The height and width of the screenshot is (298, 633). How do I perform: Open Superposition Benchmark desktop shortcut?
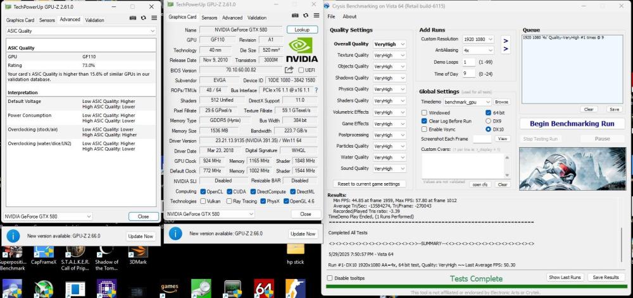click(12, 256)
